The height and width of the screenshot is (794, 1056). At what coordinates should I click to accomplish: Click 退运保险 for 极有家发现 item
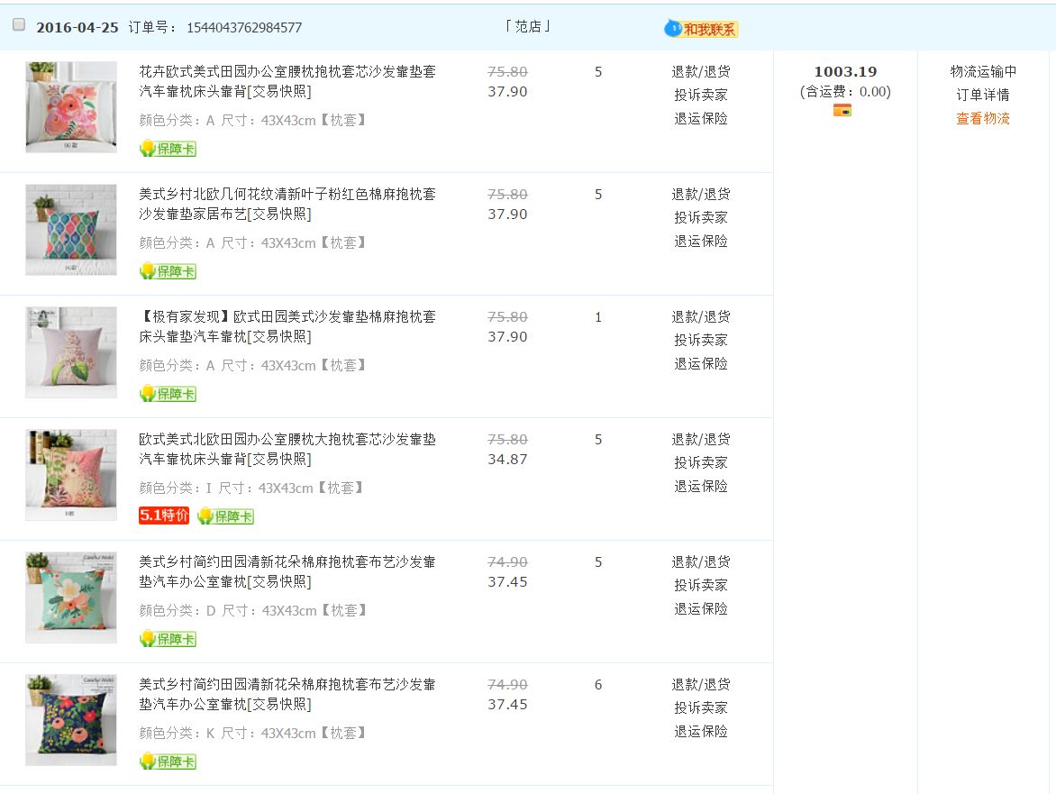click(x=701, y=364)
